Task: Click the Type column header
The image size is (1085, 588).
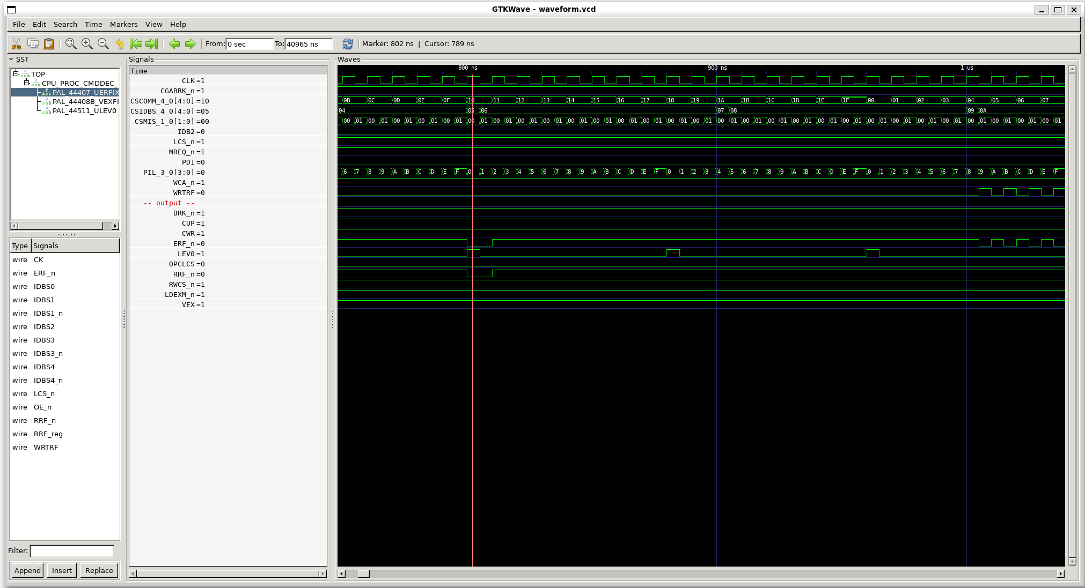Action: (x=20, y=245)
